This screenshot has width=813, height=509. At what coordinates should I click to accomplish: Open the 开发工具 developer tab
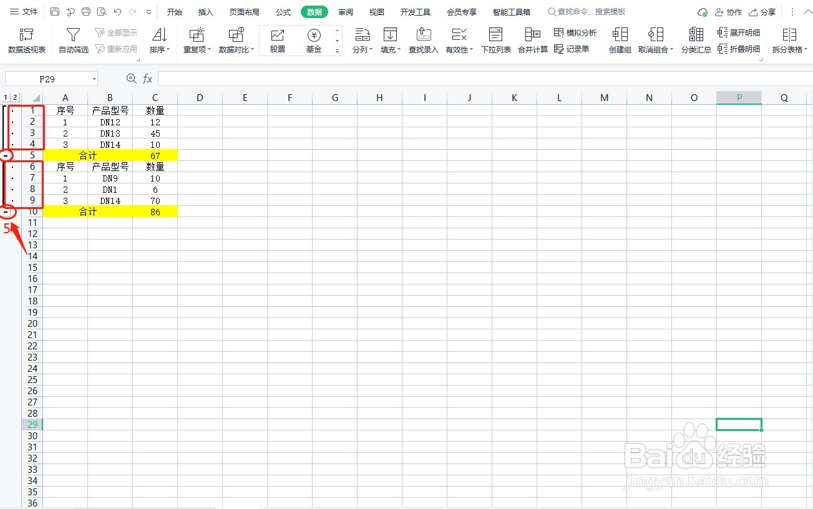[416, 12]
